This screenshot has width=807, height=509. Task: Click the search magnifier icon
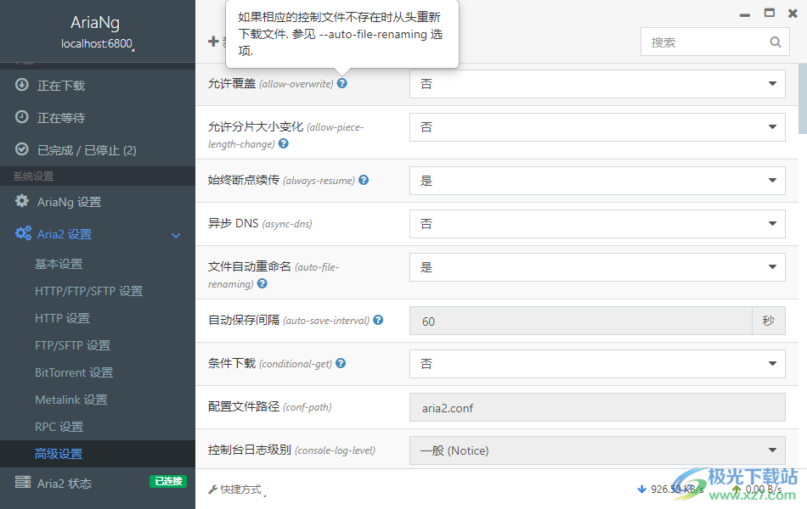(x=775, y=42)
